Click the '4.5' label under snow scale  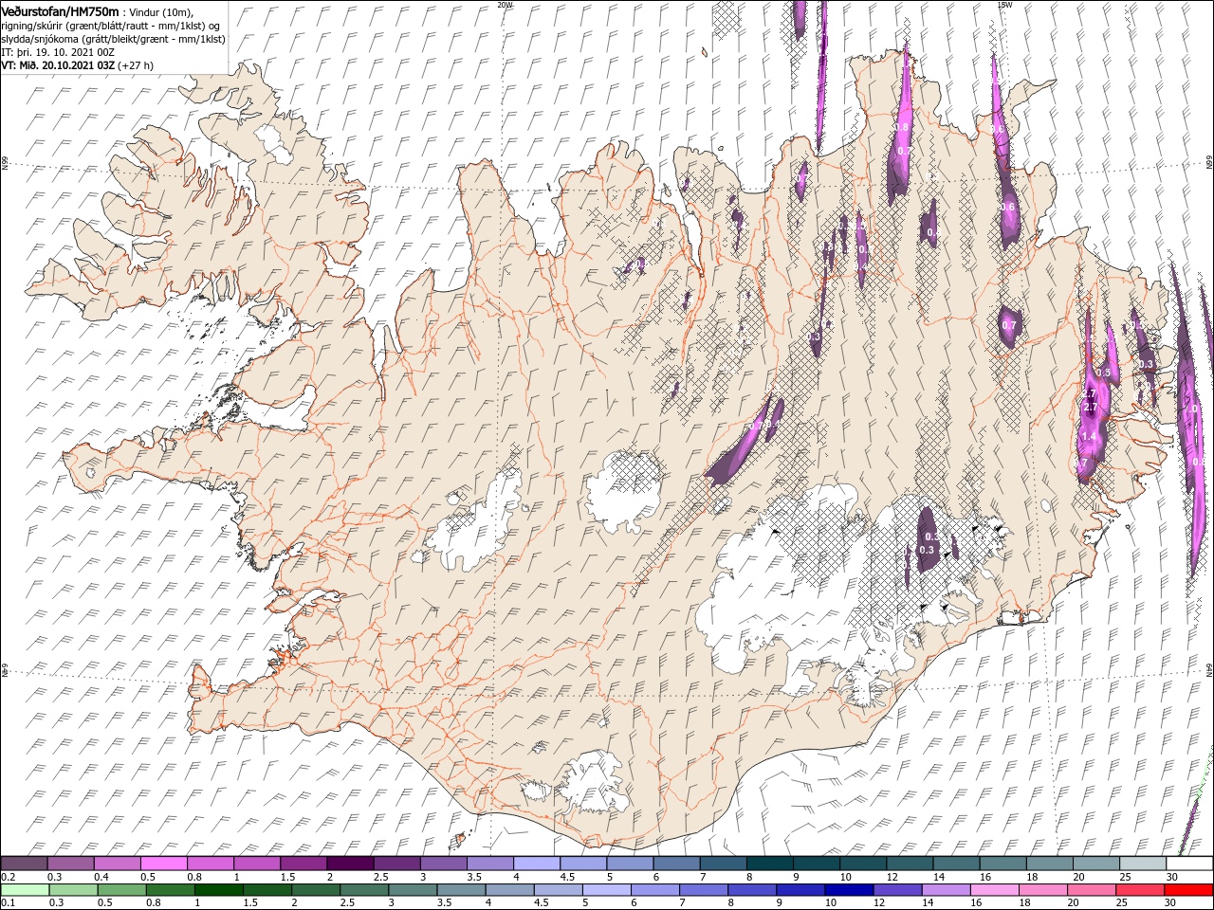567,877
